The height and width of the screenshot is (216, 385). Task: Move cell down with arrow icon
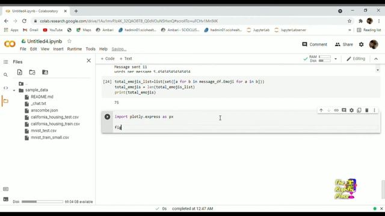click(328, 110)
